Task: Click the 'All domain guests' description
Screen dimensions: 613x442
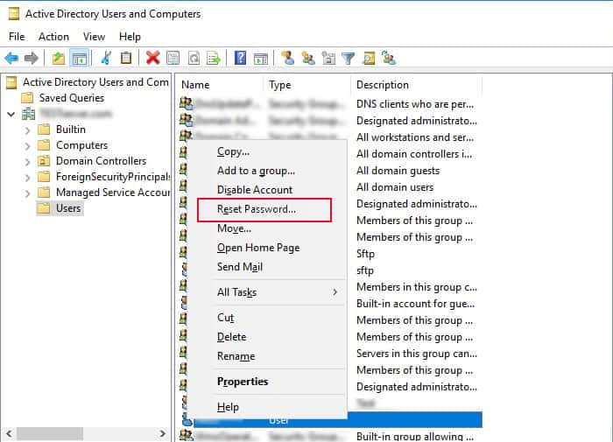Action: tap(398, 171)
